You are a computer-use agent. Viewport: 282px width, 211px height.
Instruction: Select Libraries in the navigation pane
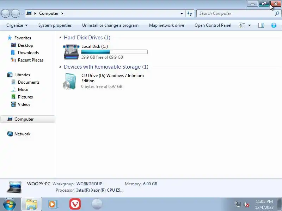[x=22, y=75]
